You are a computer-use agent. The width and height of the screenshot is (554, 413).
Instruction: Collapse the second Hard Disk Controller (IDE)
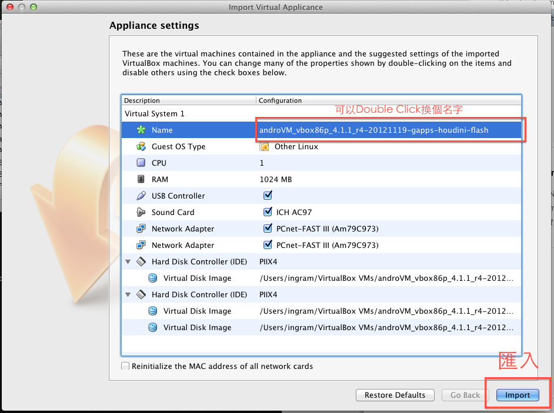128,294
